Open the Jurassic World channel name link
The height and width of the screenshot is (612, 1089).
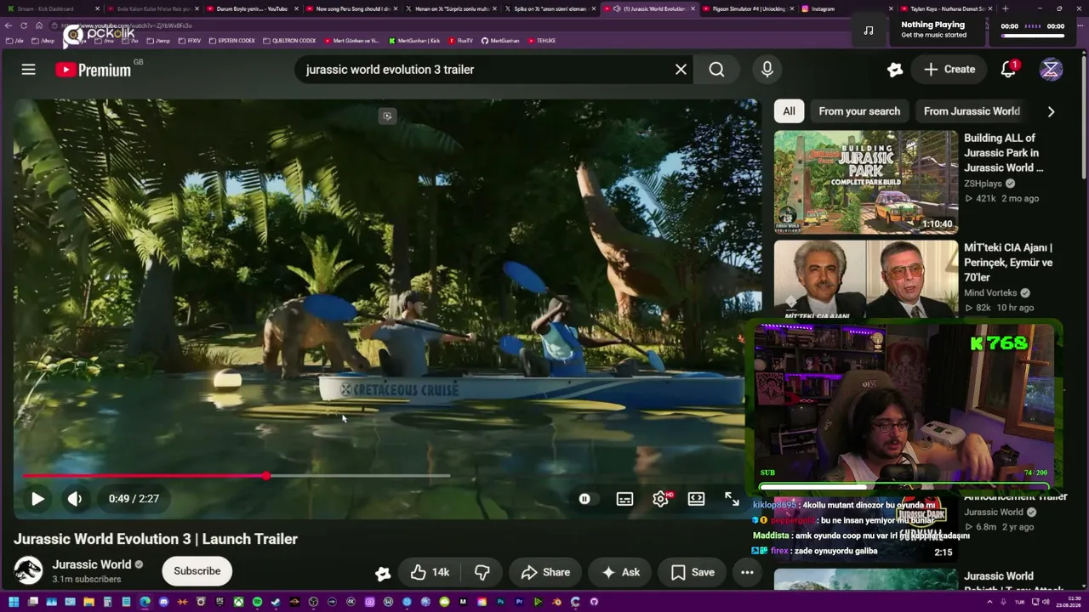click(92, 564)
